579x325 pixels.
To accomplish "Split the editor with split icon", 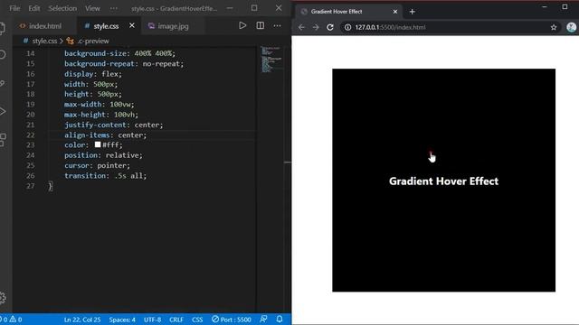I will [x=260, y=25].
